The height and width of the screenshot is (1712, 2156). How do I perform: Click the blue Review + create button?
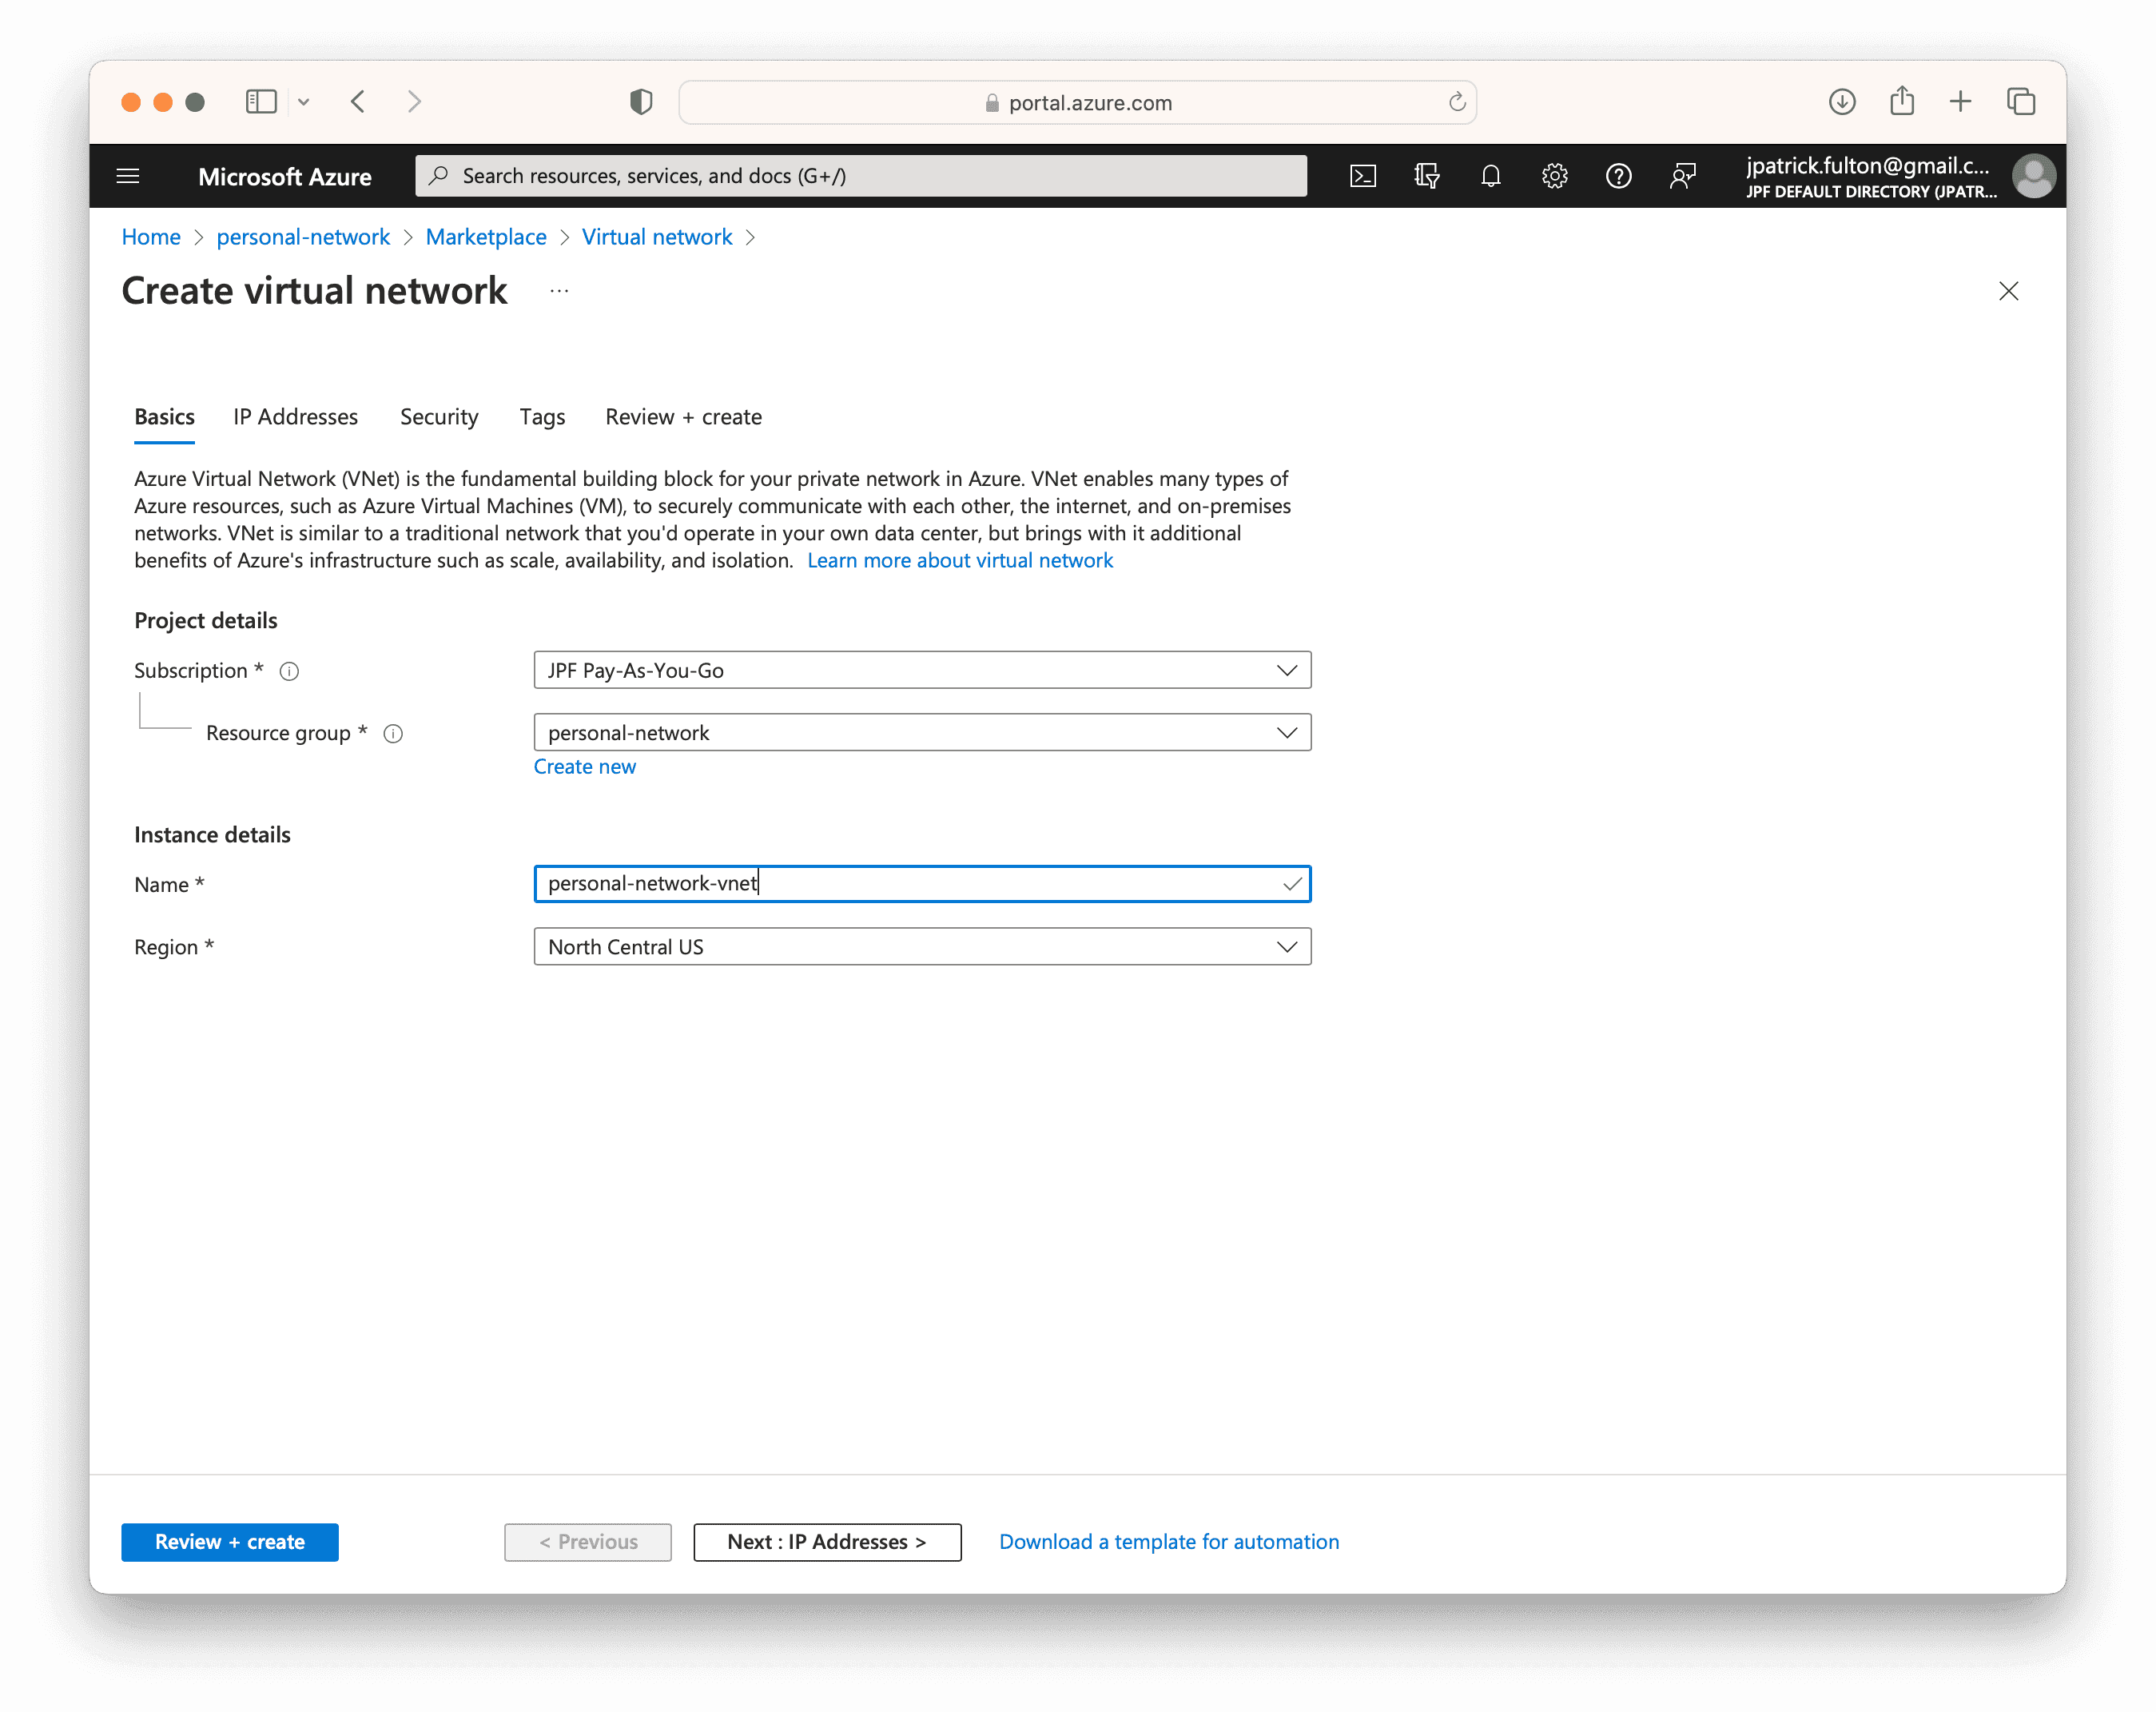pos(230,1542)
